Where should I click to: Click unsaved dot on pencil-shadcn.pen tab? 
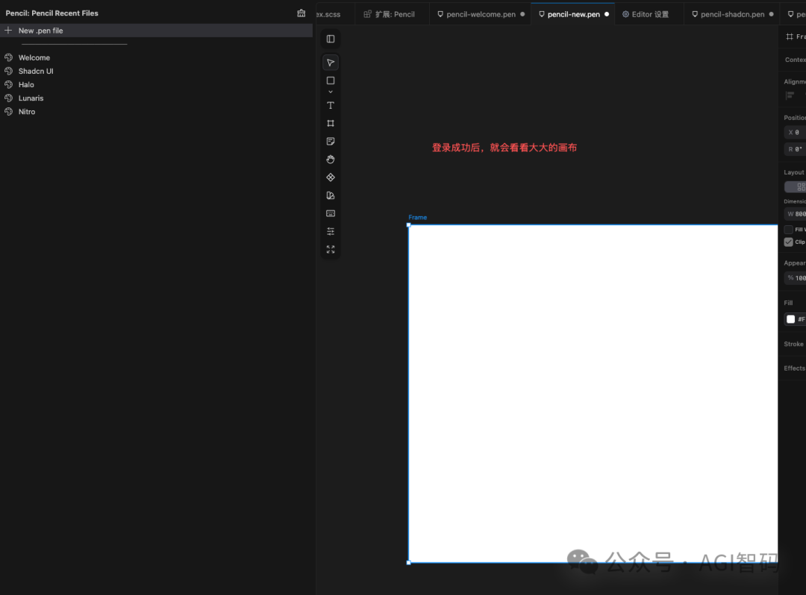tap(771, 14)
